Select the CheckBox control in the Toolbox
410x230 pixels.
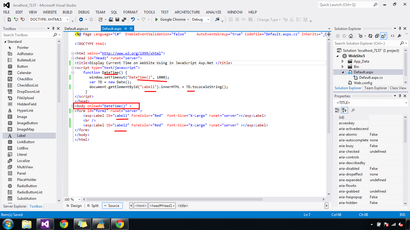[x=24, y=79]
